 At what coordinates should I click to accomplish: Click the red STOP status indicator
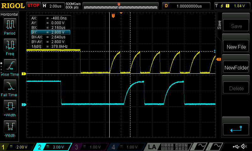pyautogui.click(x=33, y=6)
